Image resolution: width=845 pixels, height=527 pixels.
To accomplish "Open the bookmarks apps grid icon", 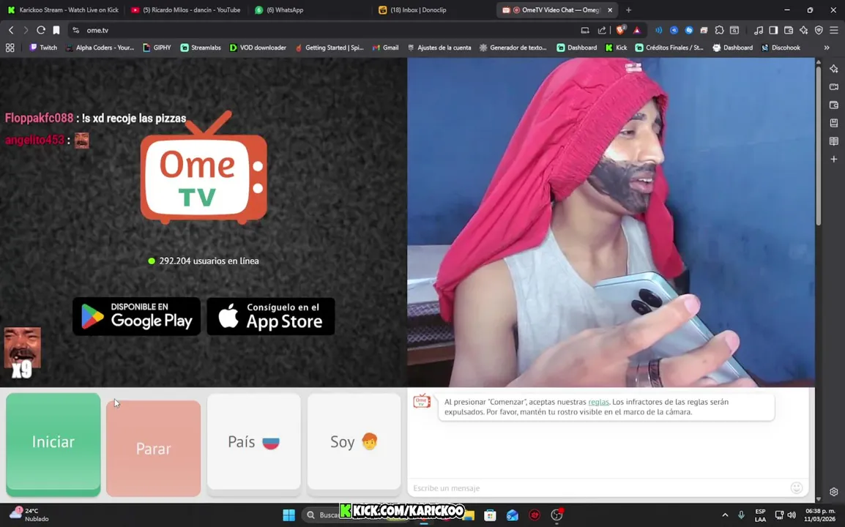I will click(10, 48).
